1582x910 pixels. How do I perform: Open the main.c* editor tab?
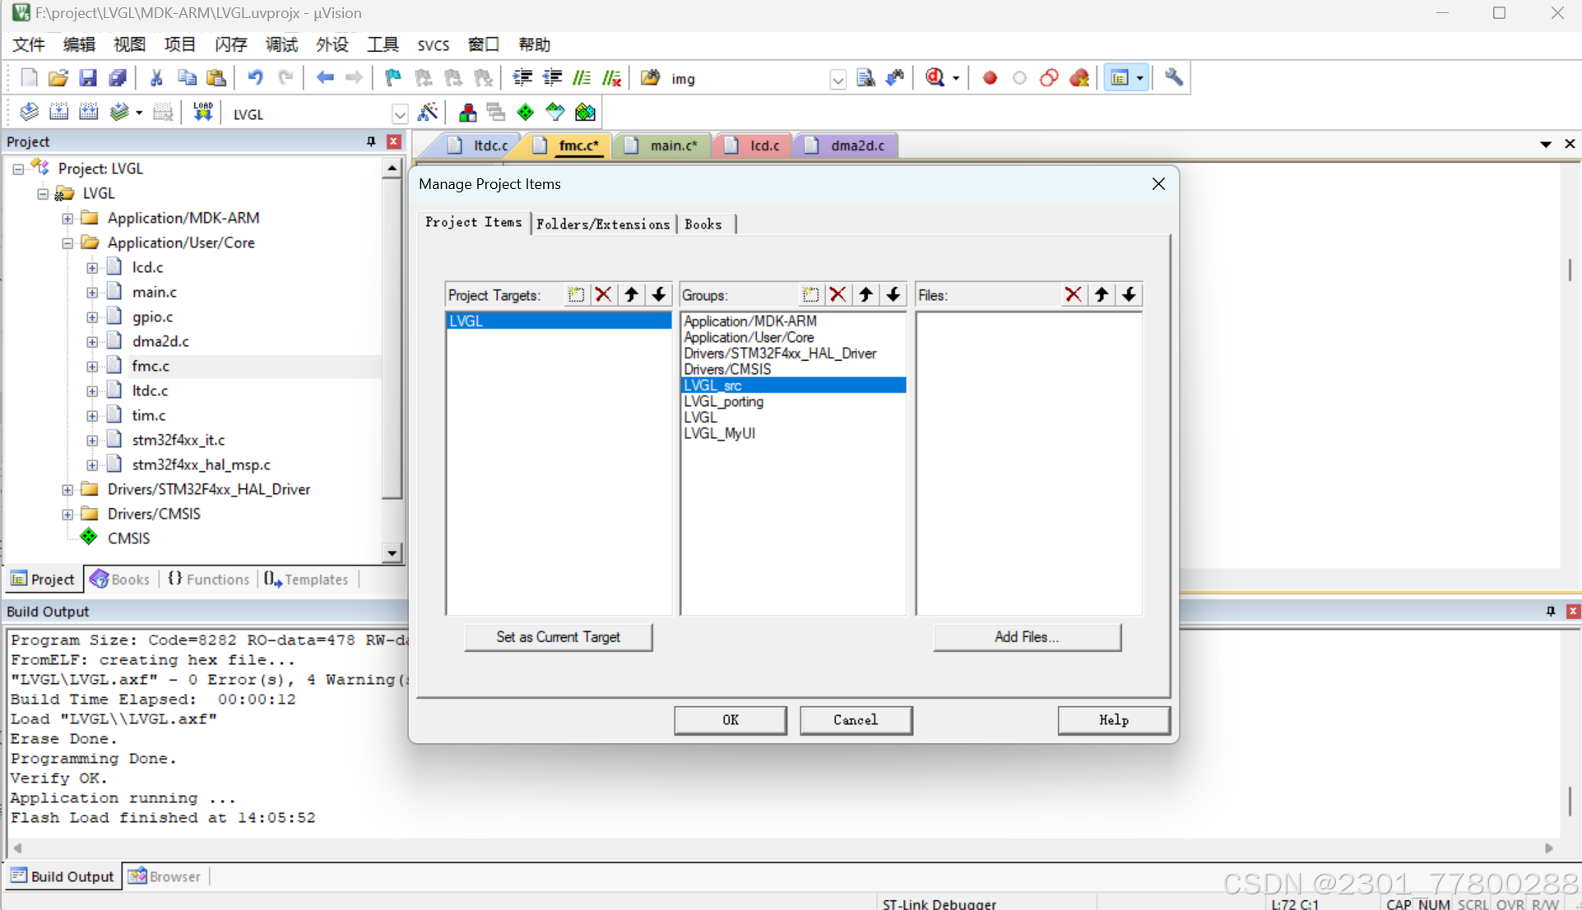click(671, 146)
